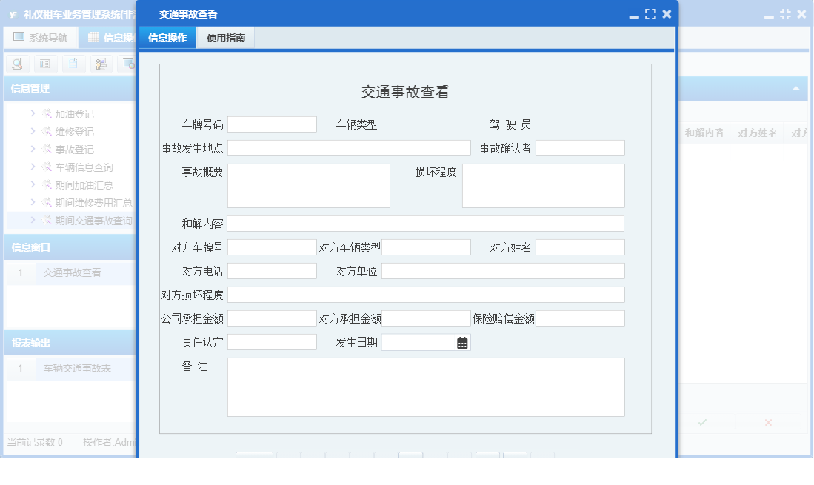The height and width of the screenshot is (485, 814).
Task: Click the user settings toolbar icon
Action: tap(101, 64)
